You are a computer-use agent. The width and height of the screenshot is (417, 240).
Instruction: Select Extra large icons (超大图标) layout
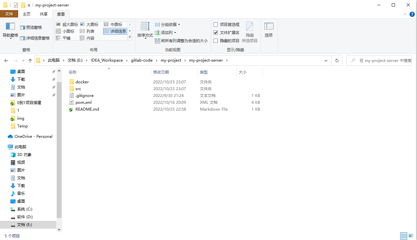click(67, 24)
